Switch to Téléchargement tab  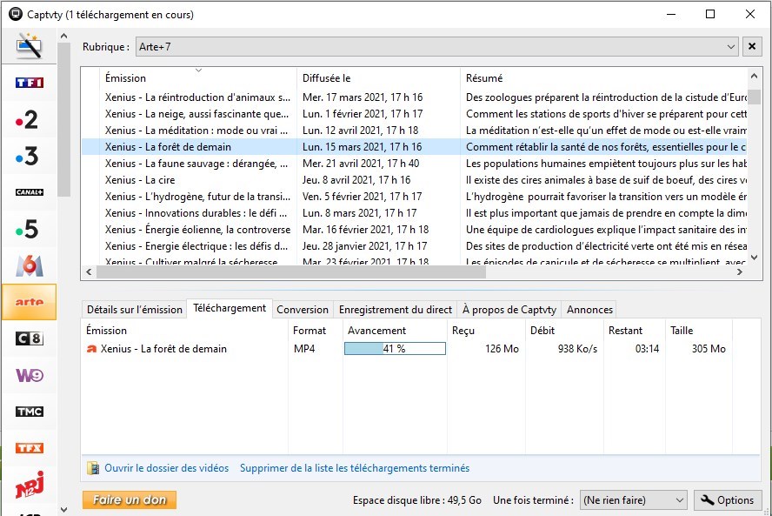pos(230,308)
